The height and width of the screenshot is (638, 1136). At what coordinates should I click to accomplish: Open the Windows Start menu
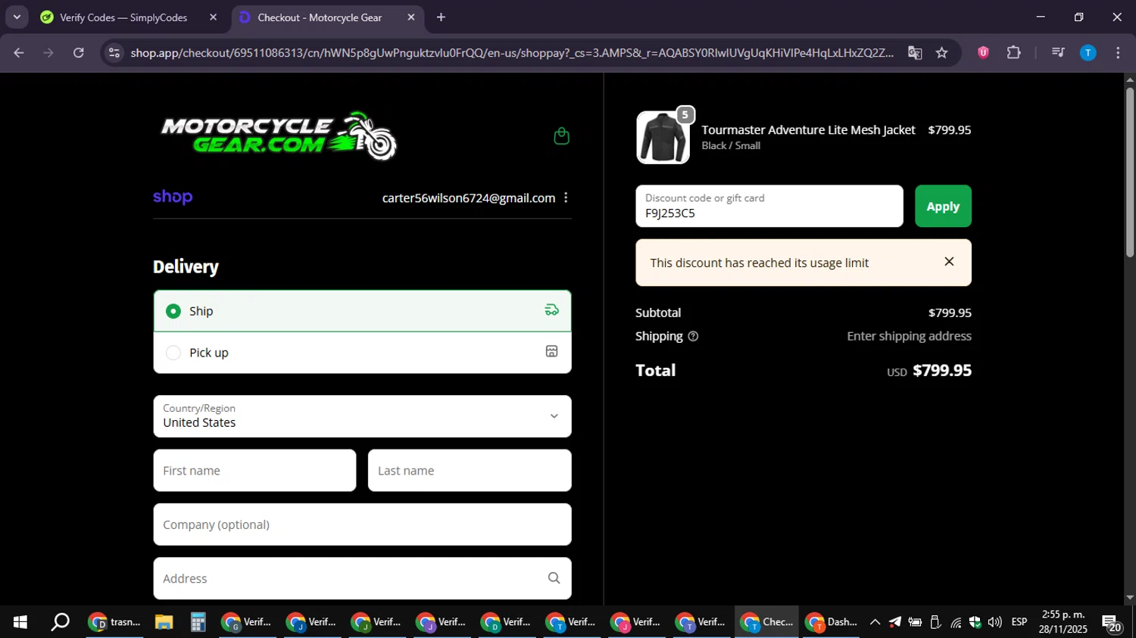pyautogui.click(x=20, y=622)
